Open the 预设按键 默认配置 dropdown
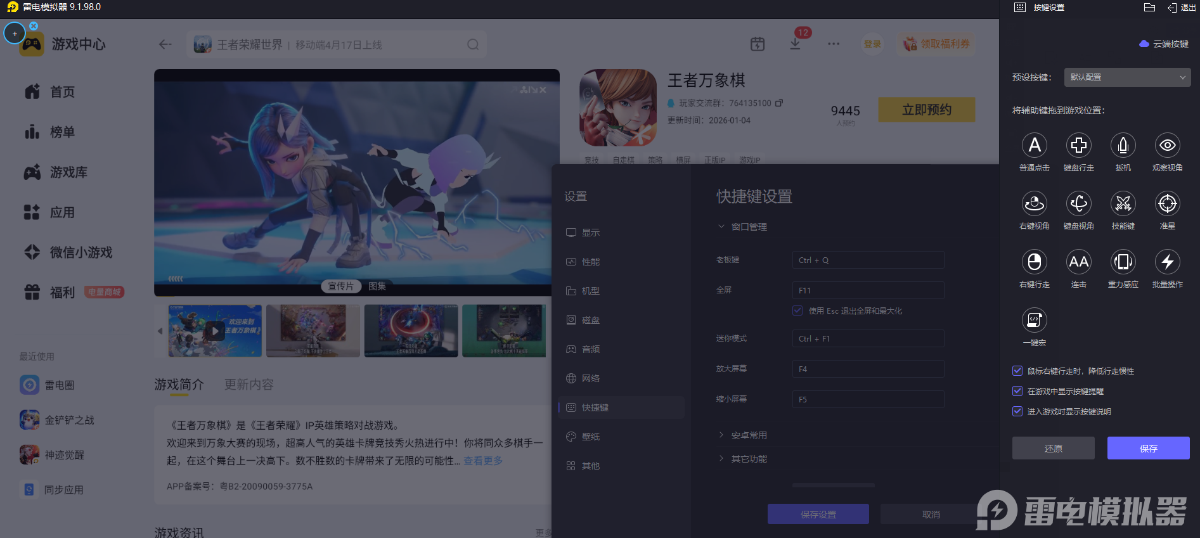 (1127, 77)
